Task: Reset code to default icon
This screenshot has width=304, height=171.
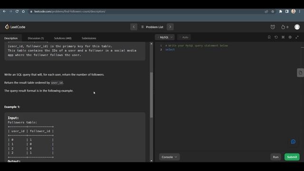Action: 276,37
